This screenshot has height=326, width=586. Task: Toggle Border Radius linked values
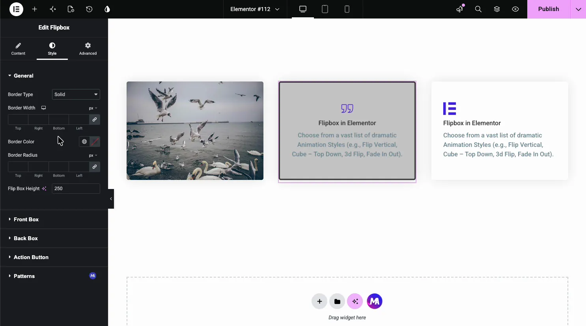pos(95,167)
